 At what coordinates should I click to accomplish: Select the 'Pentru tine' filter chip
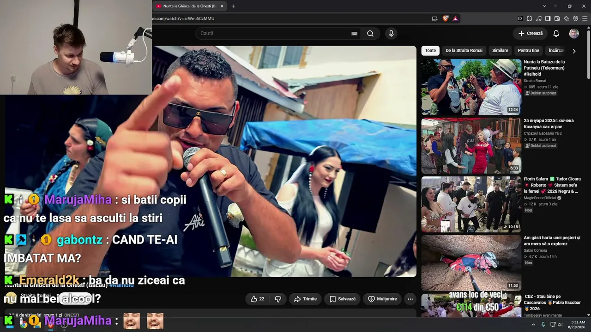click(529, 51)
